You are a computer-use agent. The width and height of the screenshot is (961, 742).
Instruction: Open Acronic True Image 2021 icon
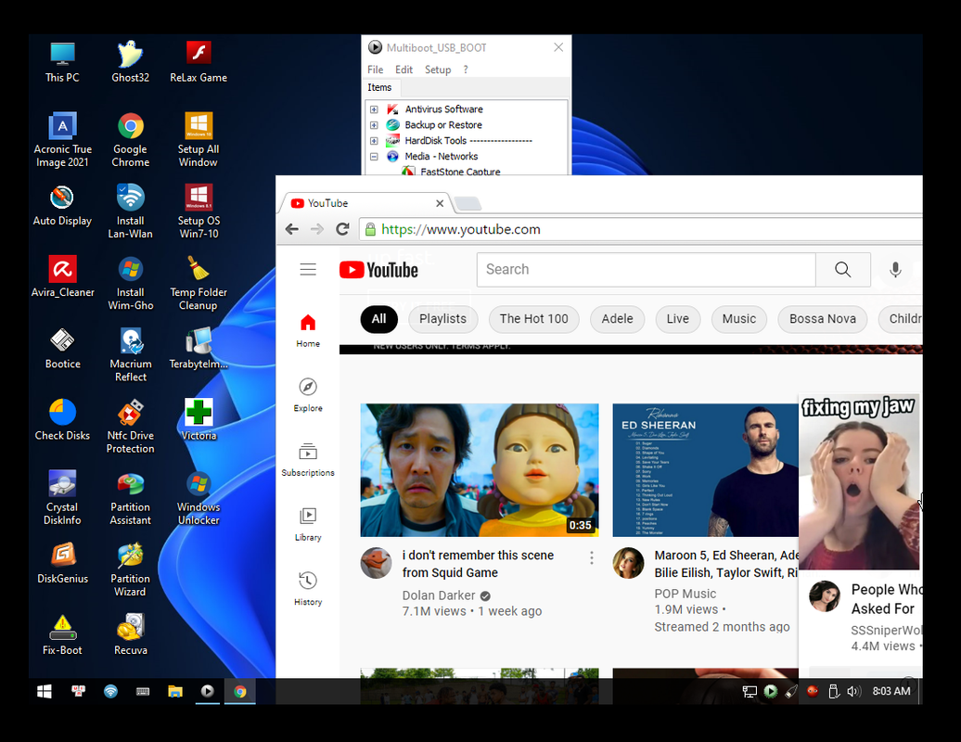tap(62, 140)
